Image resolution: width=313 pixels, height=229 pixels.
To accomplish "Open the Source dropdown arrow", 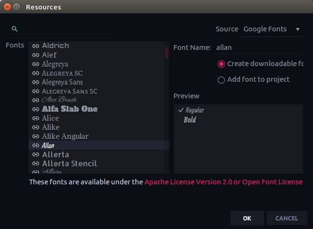I will coord(298,29).
